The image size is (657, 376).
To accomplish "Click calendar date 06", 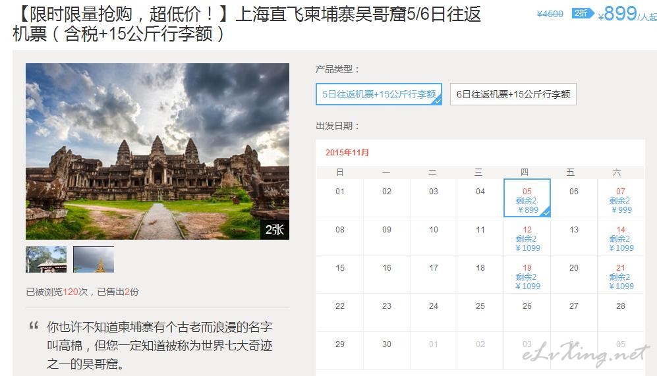I will pyautogui.click(x=573, y=192).
